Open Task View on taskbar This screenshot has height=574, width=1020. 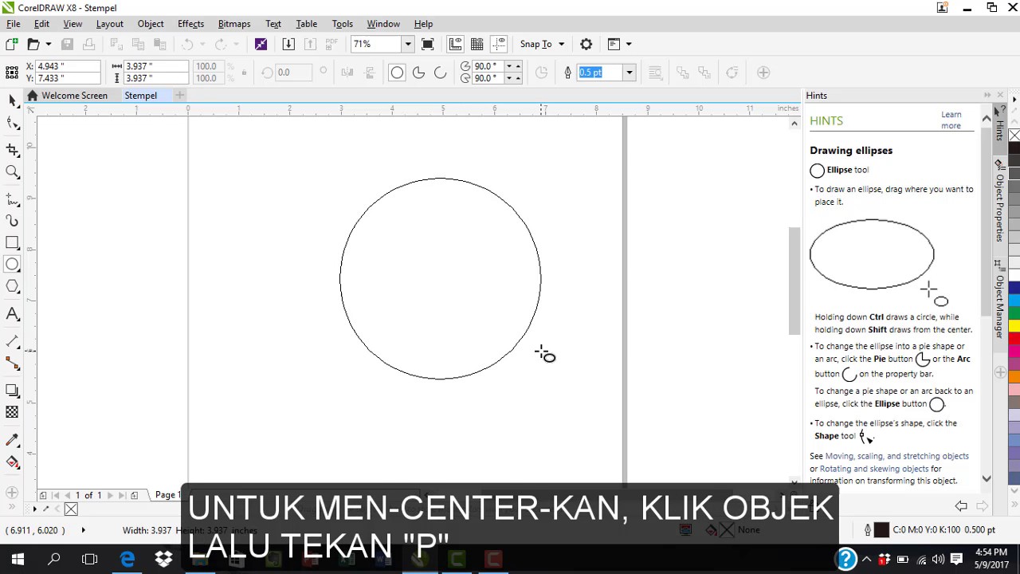tap(90, 559)
